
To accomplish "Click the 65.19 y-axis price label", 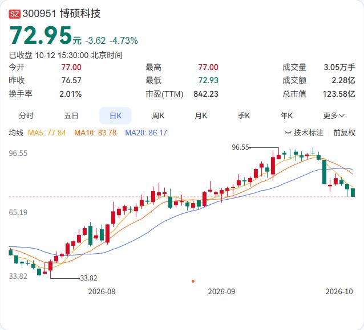I will point(18,212).
